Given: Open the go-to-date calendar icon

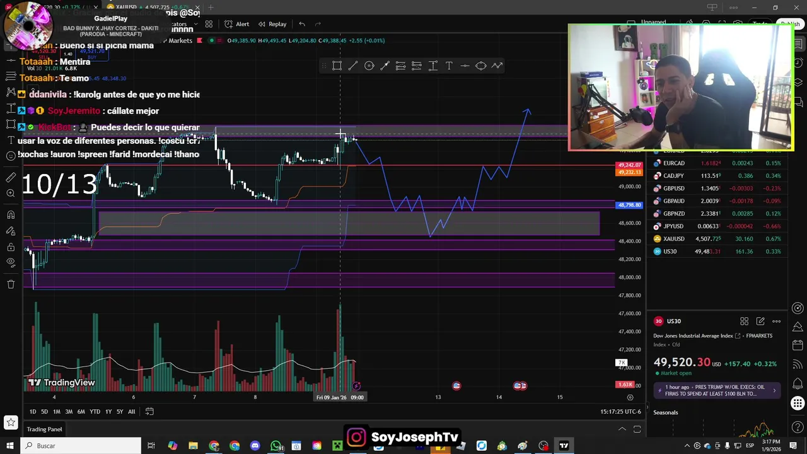Looking at the screenshot, I should (149, 412).
